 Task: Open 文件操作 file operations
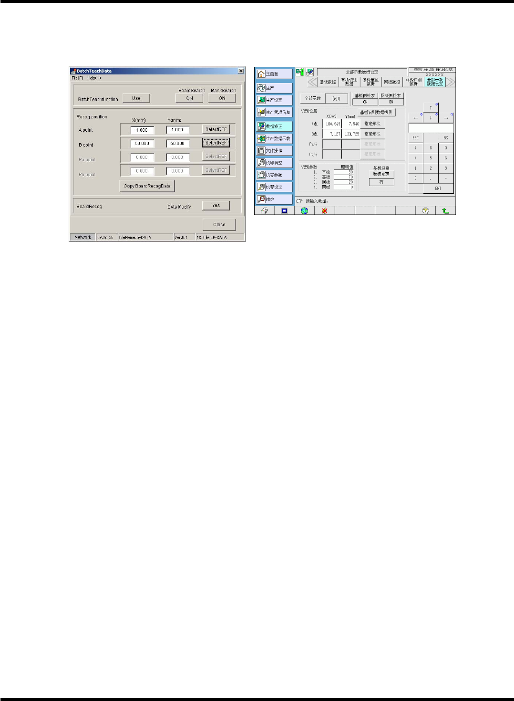tap(274, 151)
